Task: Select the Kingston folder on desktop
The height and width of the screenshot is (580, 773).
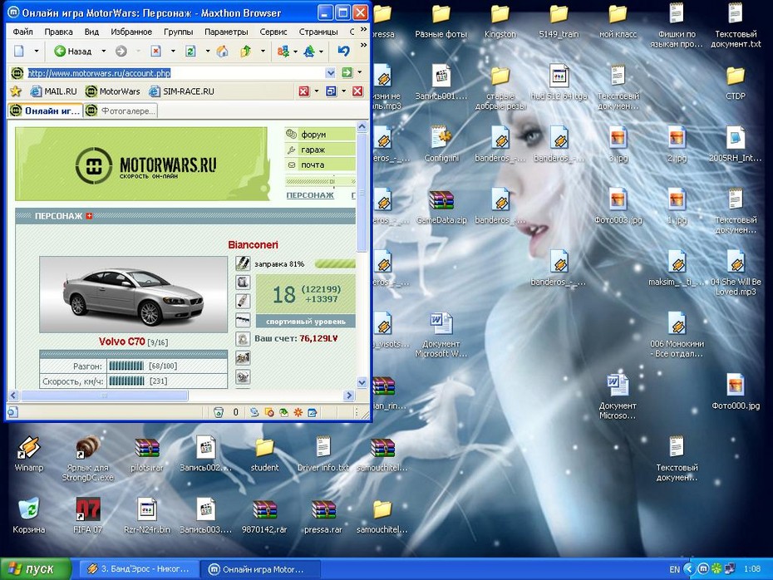Action: pos(500,22)
